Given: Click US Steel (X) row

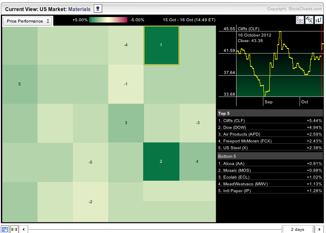Looking at the screenshot, I should pyautogui.click(x=270, y=148).
